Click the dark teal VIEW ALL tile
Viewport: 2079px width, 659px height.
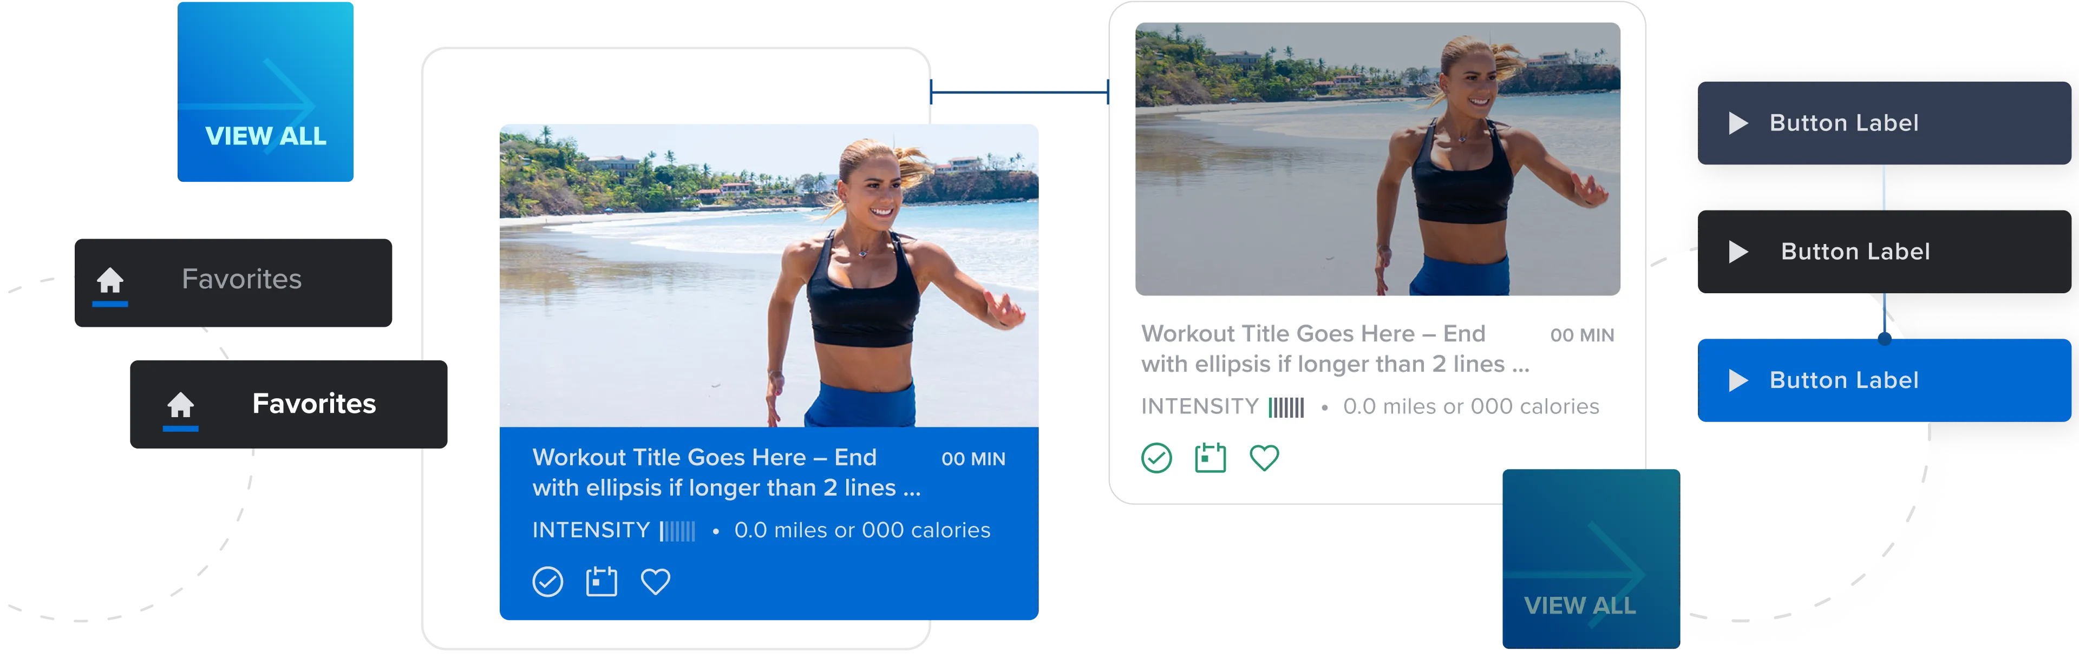[x=1592, y=559]
